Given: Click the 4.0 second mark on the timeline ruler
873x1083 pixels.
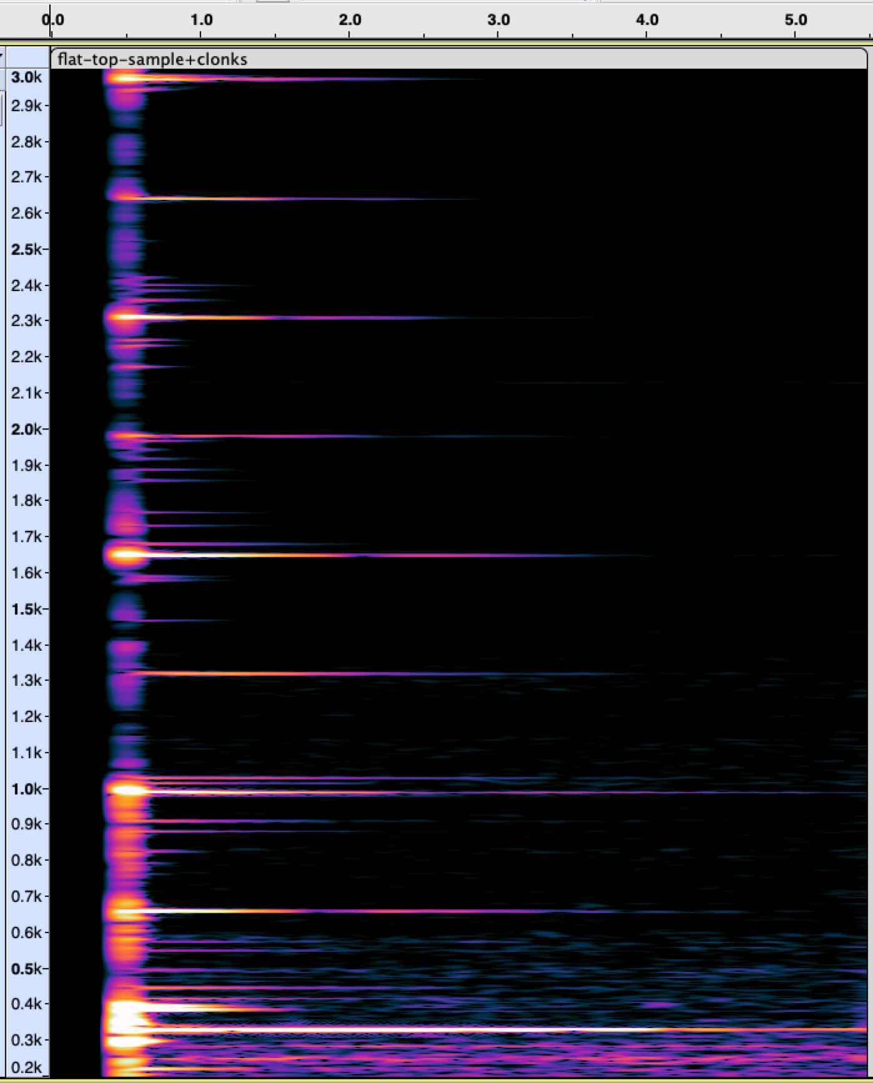Looking at the screenshot, I should [x=647, y=20].
